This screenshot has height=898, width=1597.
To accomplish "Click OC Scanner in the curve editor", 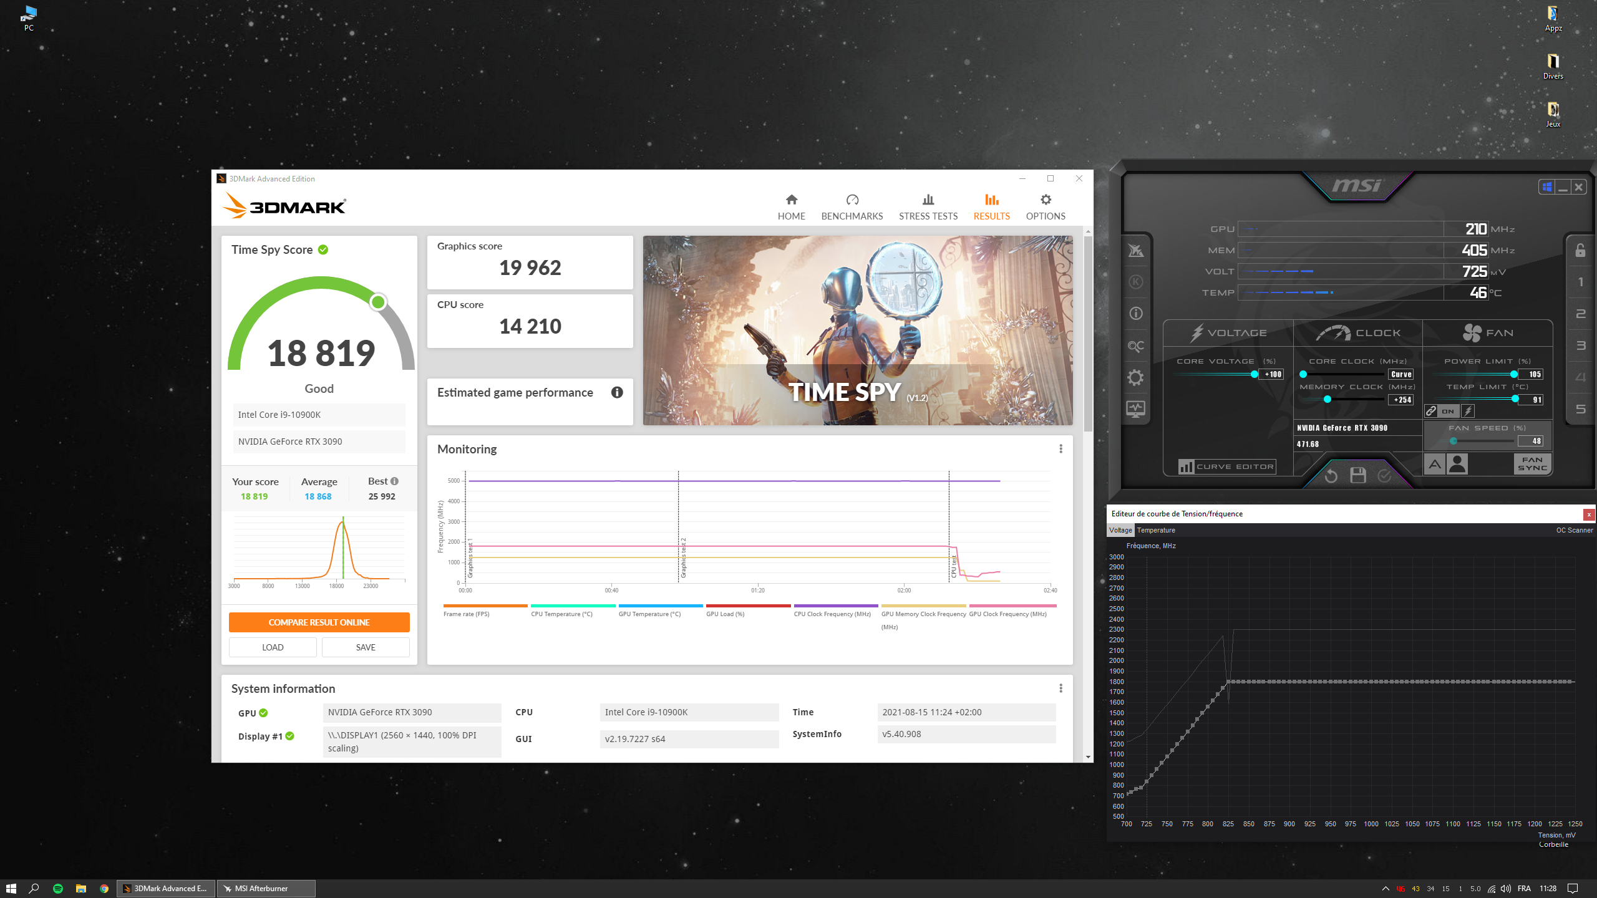I will click(x=1574, y=530).
